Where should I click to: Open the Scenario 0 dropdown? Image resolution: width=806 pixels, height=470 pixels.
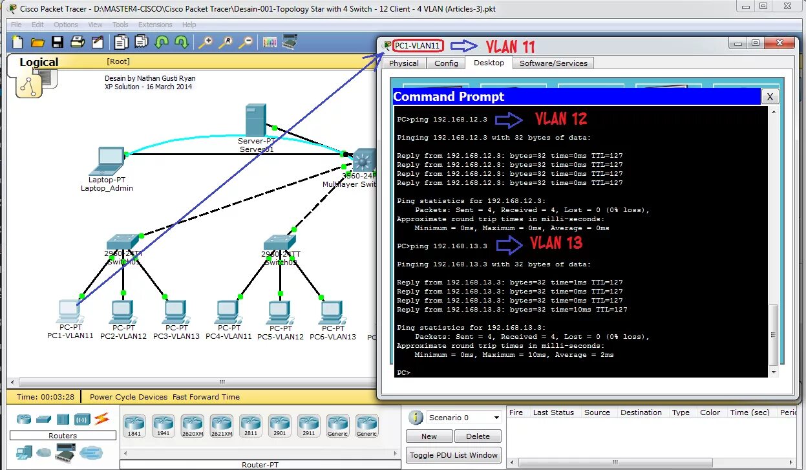(463, 418)
